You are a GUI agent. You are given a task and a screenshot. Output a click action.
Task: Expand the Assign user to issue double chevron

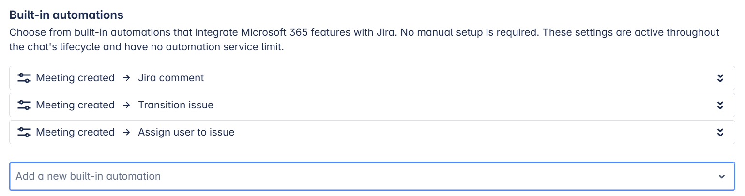pos(720,133)
